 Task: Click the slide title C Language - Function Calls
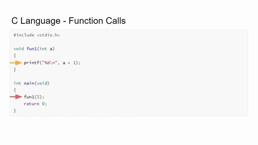(69, 21)
